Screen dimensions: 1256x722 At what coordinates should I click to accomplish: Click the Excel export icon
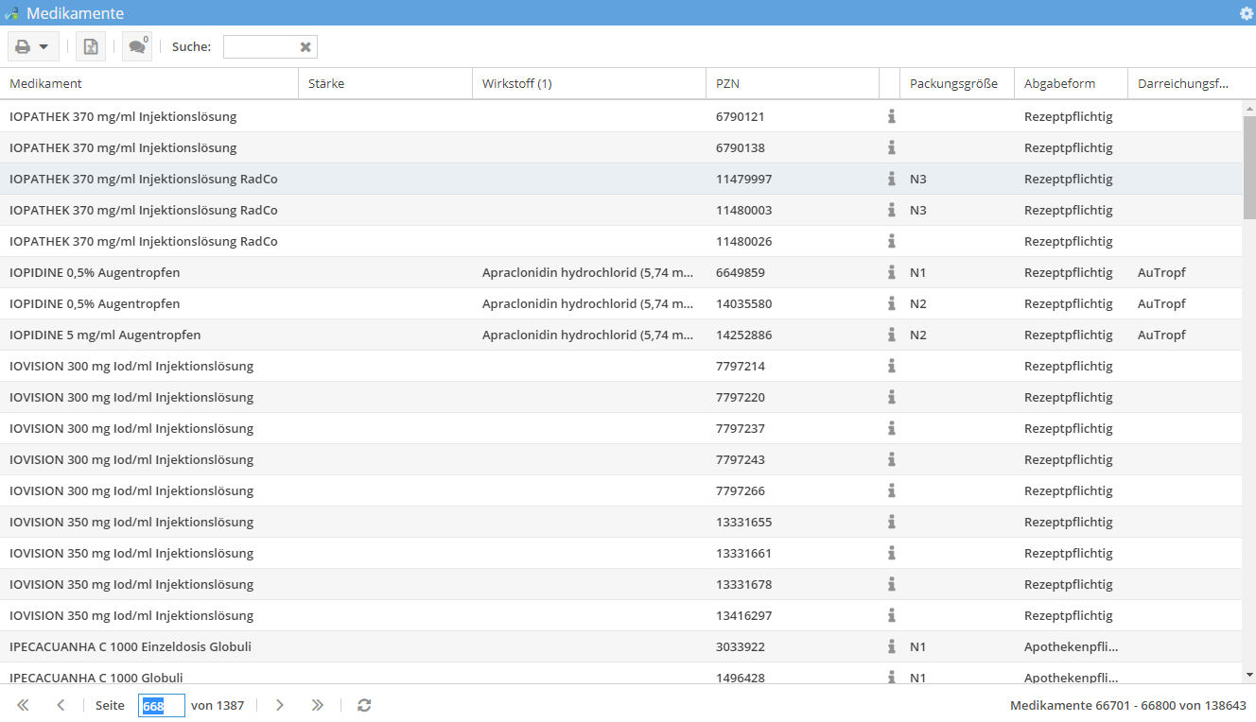click(91, 46)
